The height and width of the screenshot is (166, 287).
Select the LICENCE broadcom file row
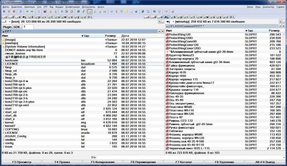83,64
